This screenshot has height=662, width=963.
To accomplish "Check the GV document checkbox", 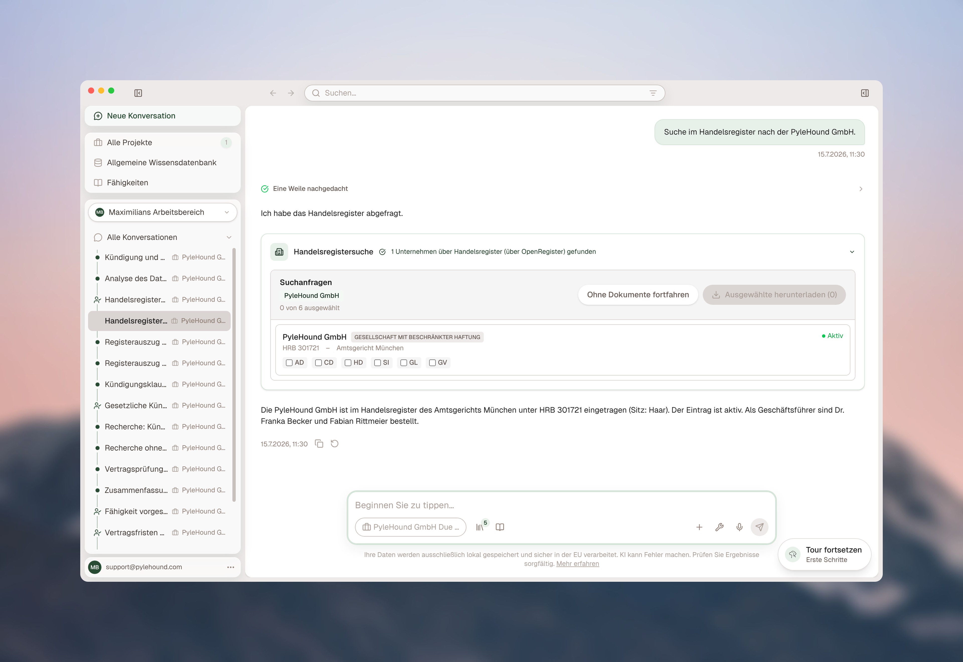I will (432, 363).
